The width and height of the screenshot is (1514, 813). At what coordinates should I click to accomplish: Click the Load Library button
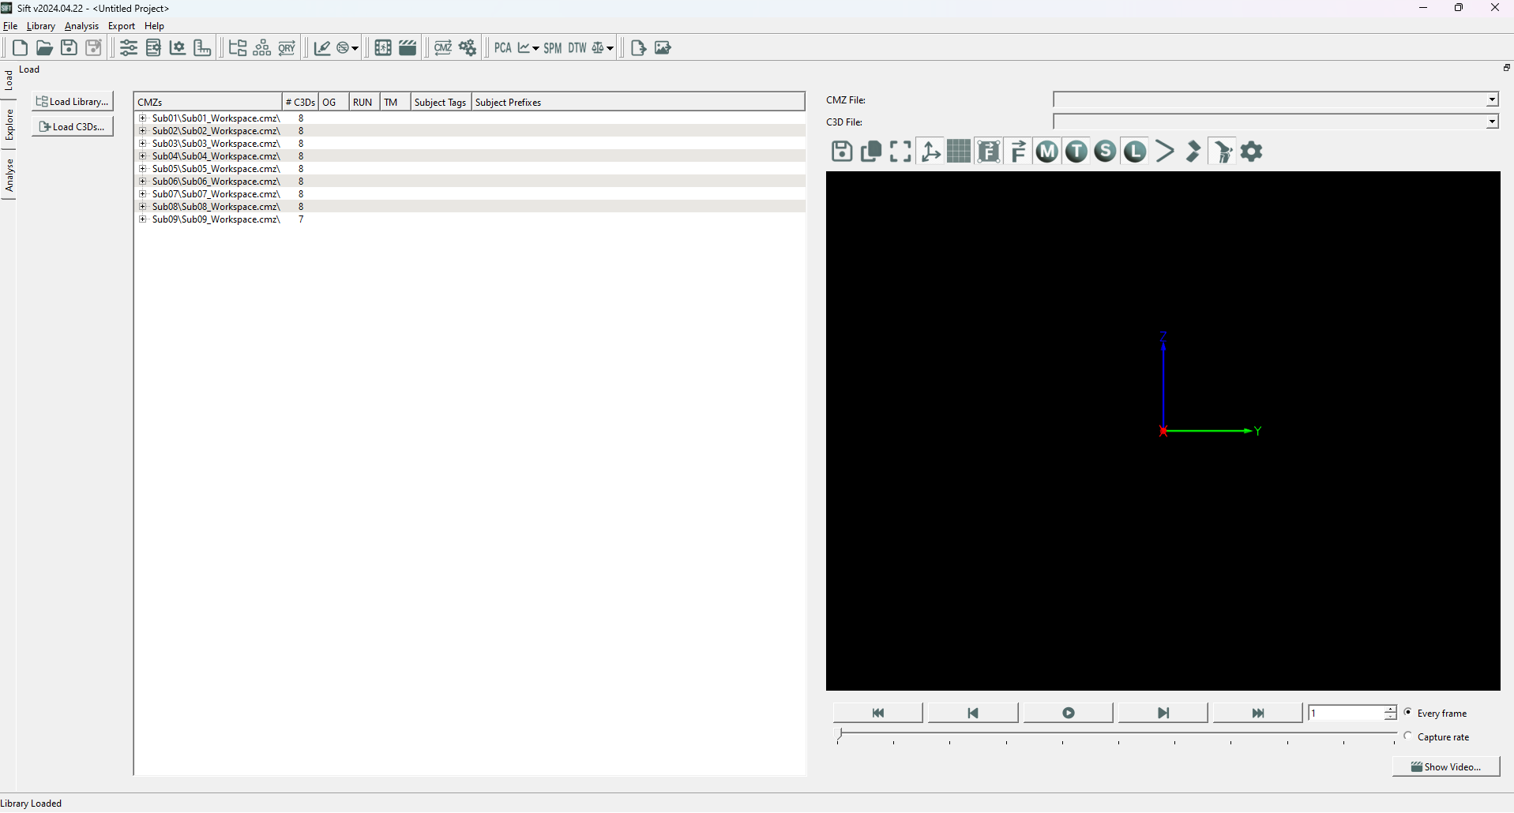click(73, 102)
